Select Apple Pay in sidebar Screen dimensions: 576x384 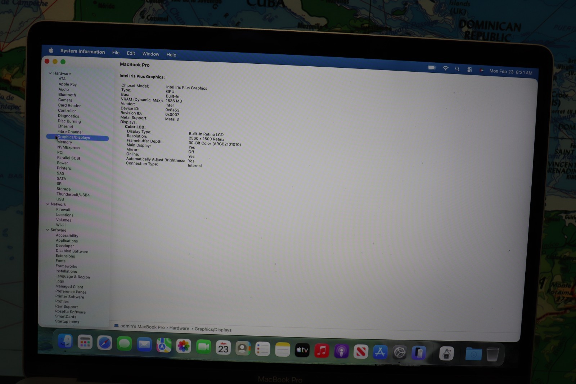[68, 84]
